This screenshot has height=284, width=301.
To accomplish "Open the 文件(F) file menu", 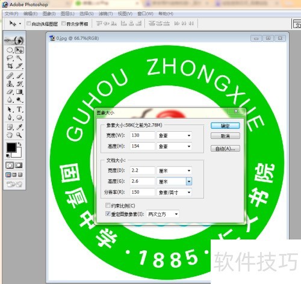I will [11, 14].
